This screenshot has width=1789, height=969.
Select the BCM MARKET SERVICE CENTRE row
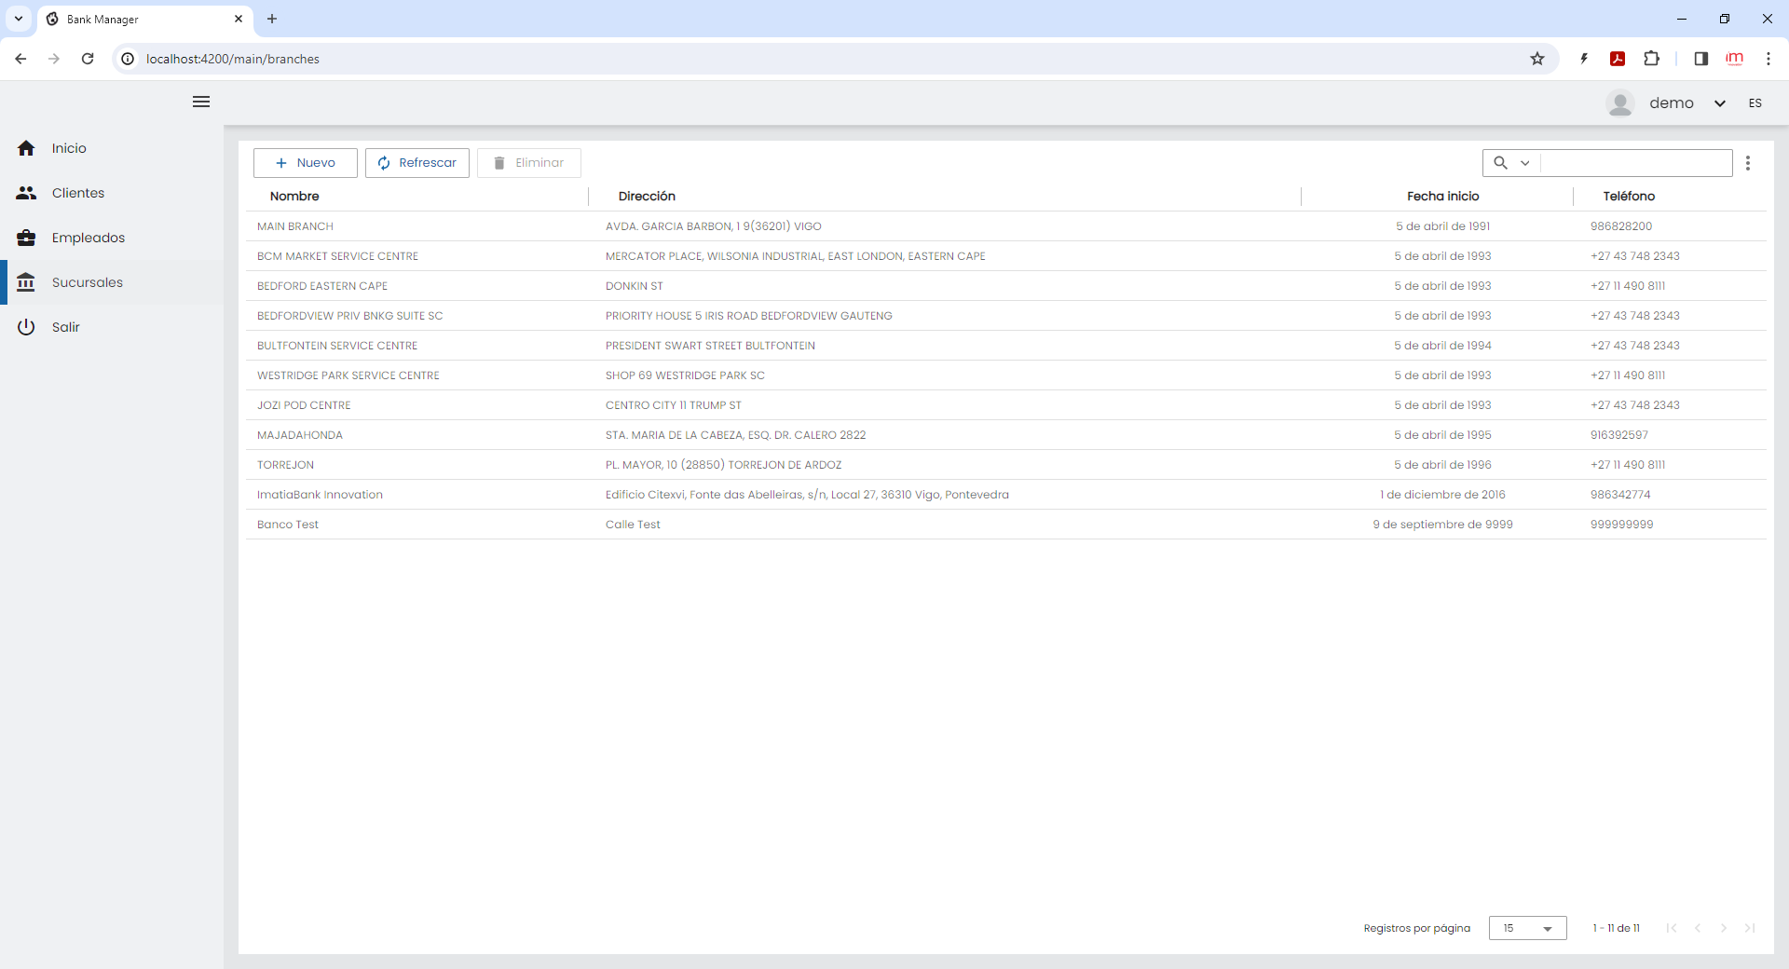[x=1006, y=256]
